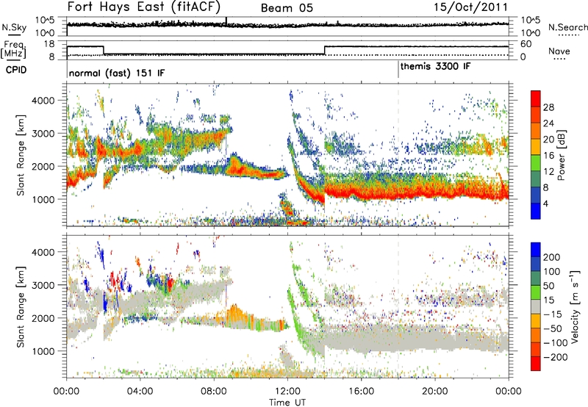The width and height of the screenshot is (588, 407).
Task: Click the blue swatch on Power colorbar
Action: tap(536, 211)
